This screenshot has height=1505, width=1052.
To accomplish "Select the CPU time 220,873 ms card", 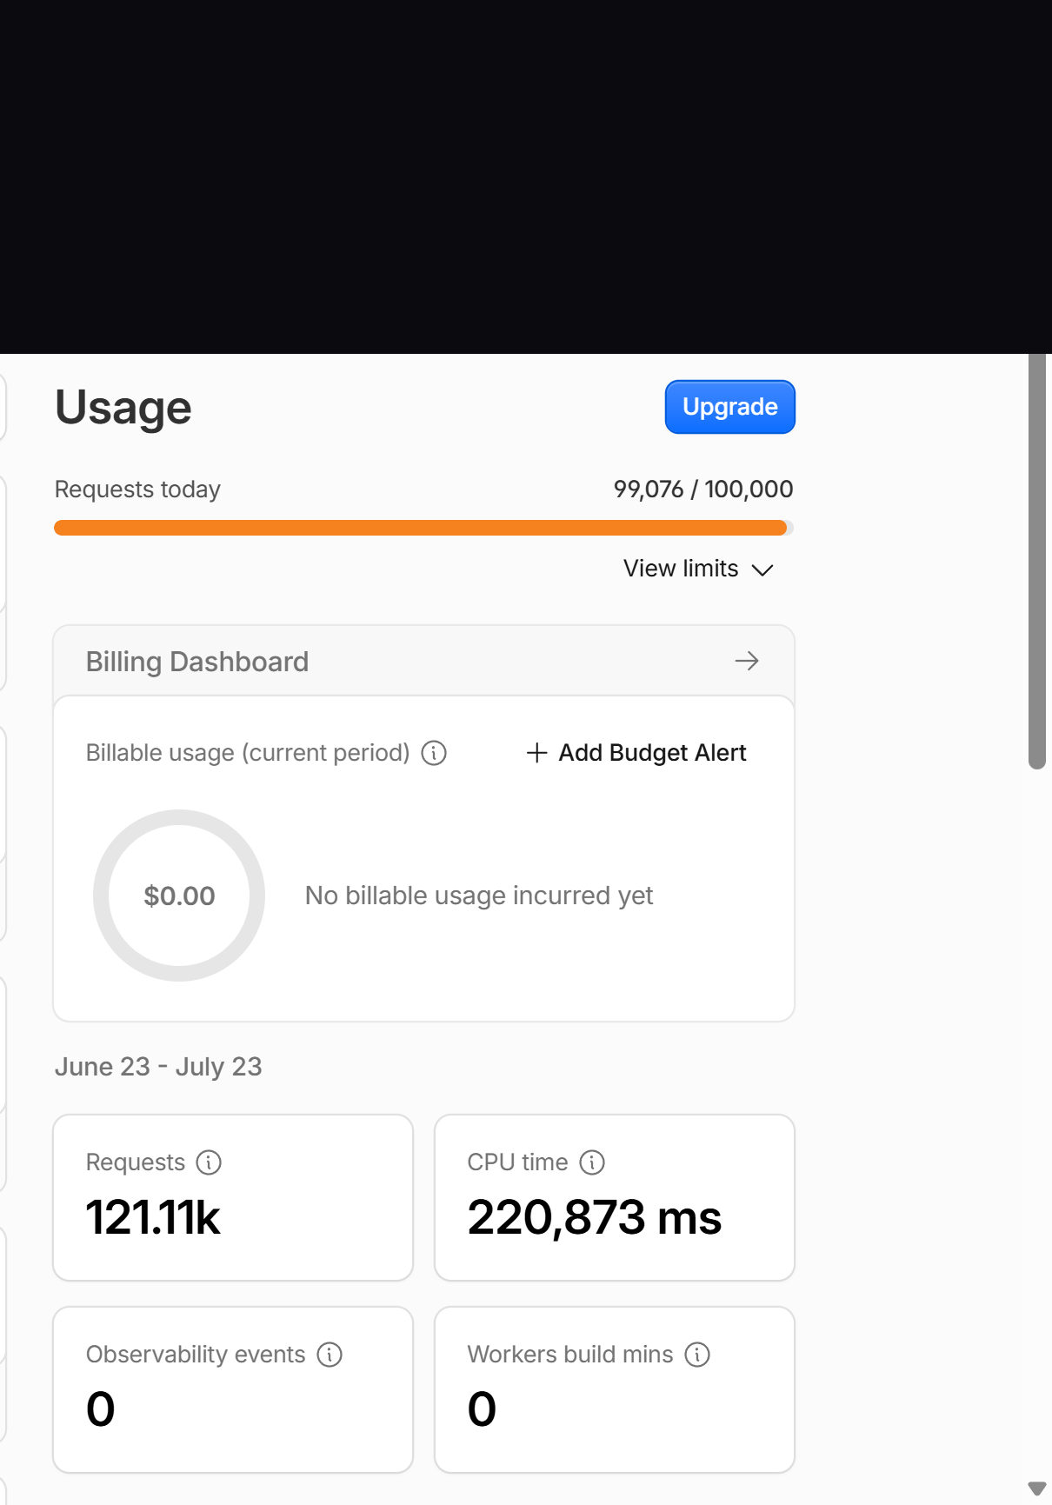I will coord(615,1197).
